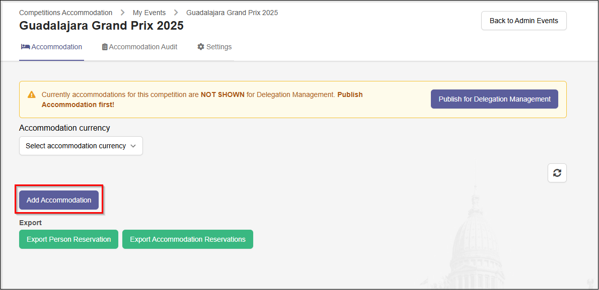This screenshot has width=599, height=290.
Task: Click Back to Admin Events button
Action: [x=523, y=21]
